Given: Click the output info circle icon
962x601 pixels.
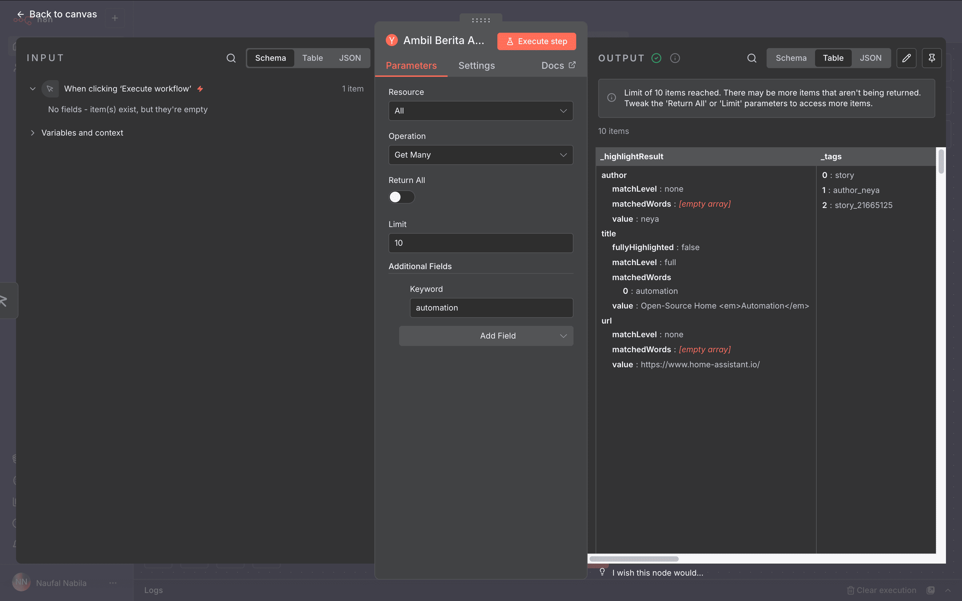Looking at the screenshot, I should click(x=675, y=58).
